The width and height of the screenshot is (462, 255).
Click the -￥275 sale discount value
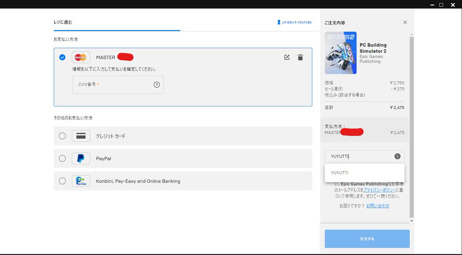click(x=397, y=89)
